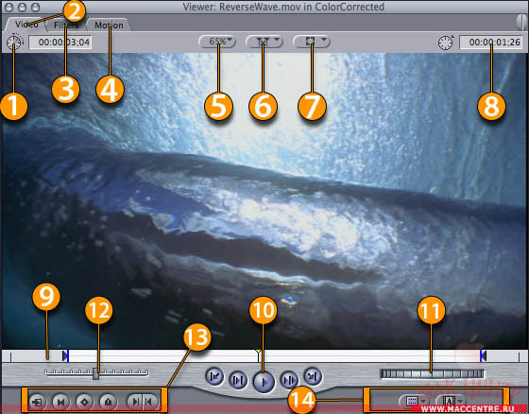Viewport: 529px width, 414px height.
Task: Switch to the Motion tab
Action: coord(109,25)
